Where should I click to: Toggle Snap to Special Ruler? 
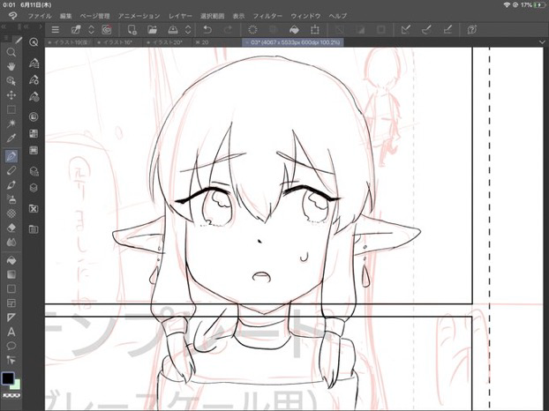[x=426, y=30]
